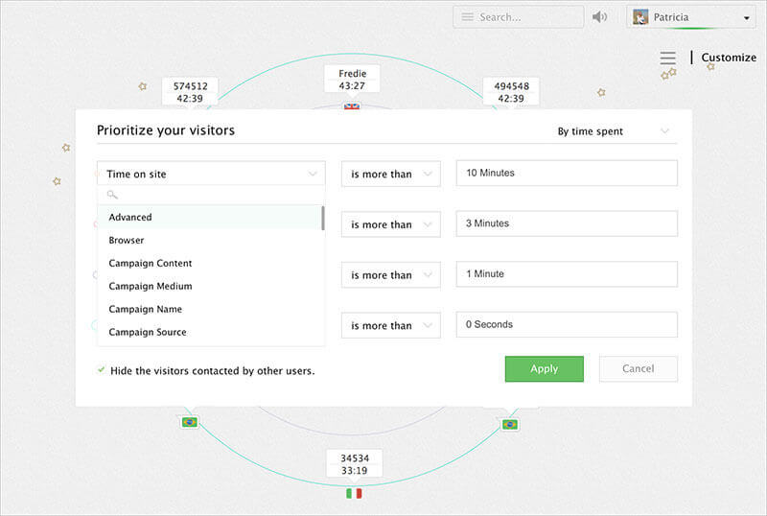Click the UK flag under Fredie
The height and width of the screenshot is (516, 767).
point(352,106)
